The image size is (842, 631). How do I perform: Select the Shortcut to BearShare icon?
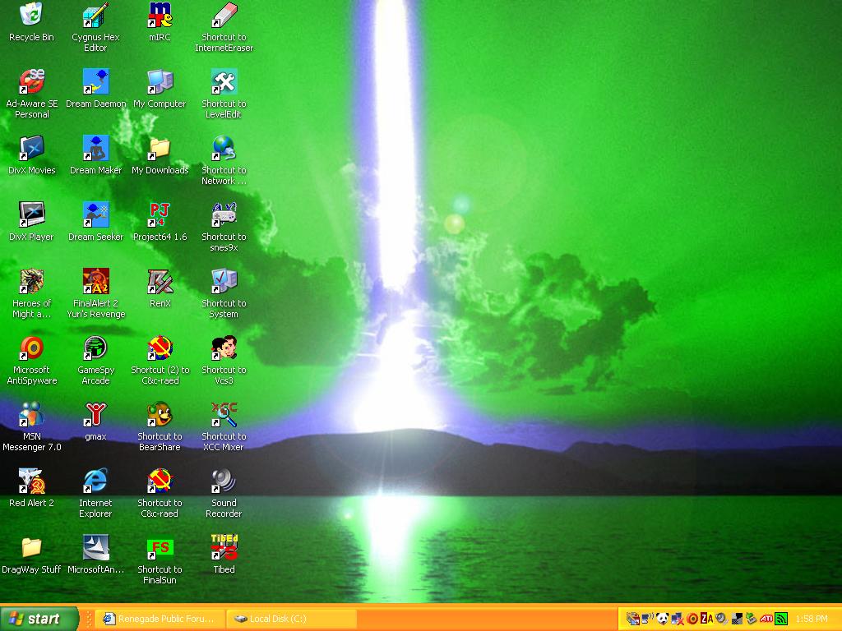[160, 415]
